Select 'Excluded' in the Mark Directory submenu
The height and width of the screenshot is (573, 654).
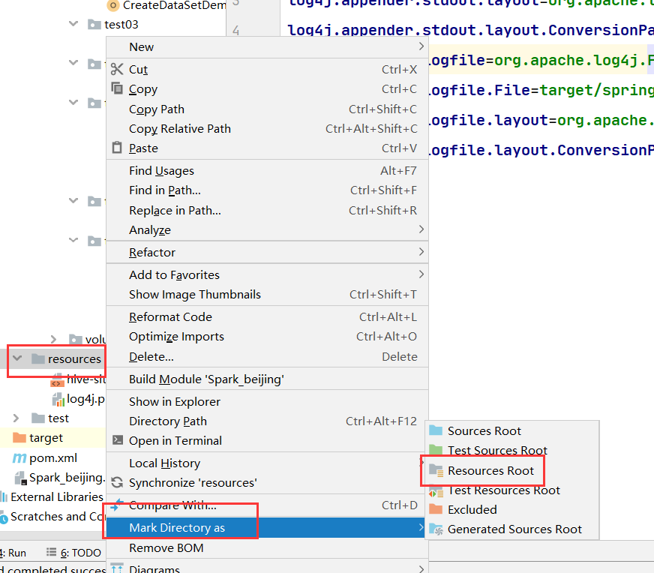tap(472, 509)
